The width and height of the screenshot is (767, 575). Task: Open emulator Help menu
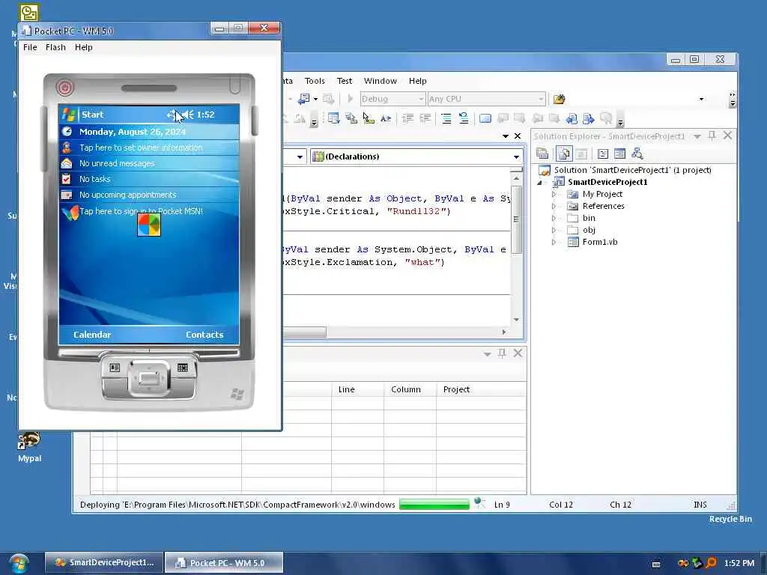[83, 47]
